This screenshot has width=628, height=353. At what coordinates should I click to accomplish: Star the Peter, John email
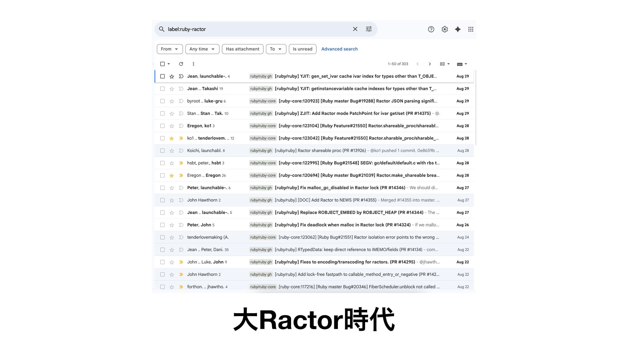point(172,225)
